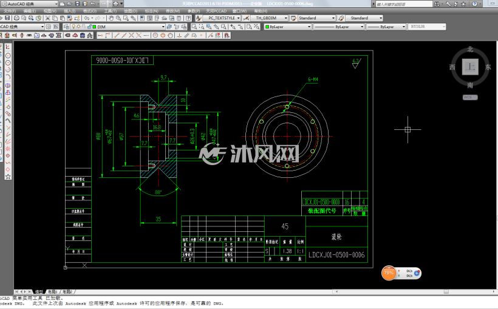Switch to the 模型 model tab
The width and height of the screenshot is (498, 309).
tap(39, 291)
